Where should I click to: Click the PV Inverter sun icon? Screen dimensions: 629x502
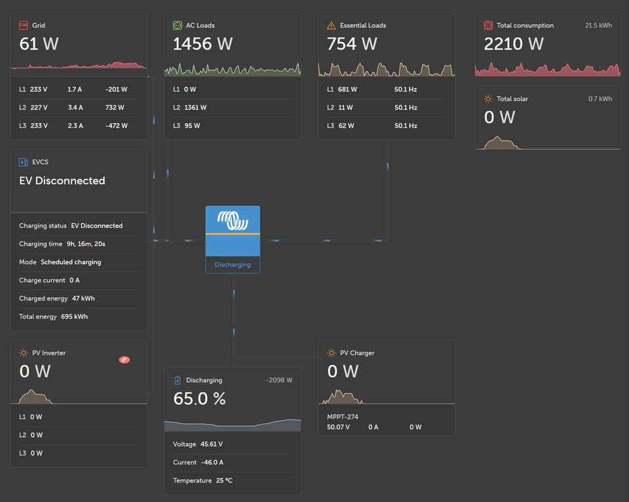(24, 353)
